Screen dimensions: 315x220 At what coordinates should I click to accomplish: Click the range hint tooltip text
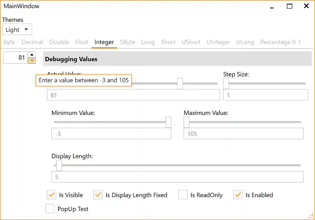pyautogui.click(x=84, y=80)
